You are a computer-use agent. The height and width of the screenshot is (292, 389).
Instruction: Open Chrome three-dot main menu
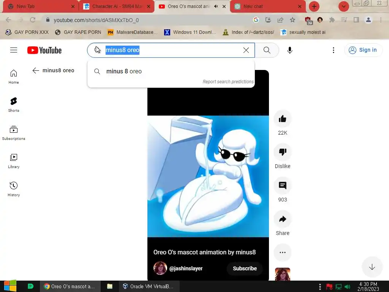381,20
